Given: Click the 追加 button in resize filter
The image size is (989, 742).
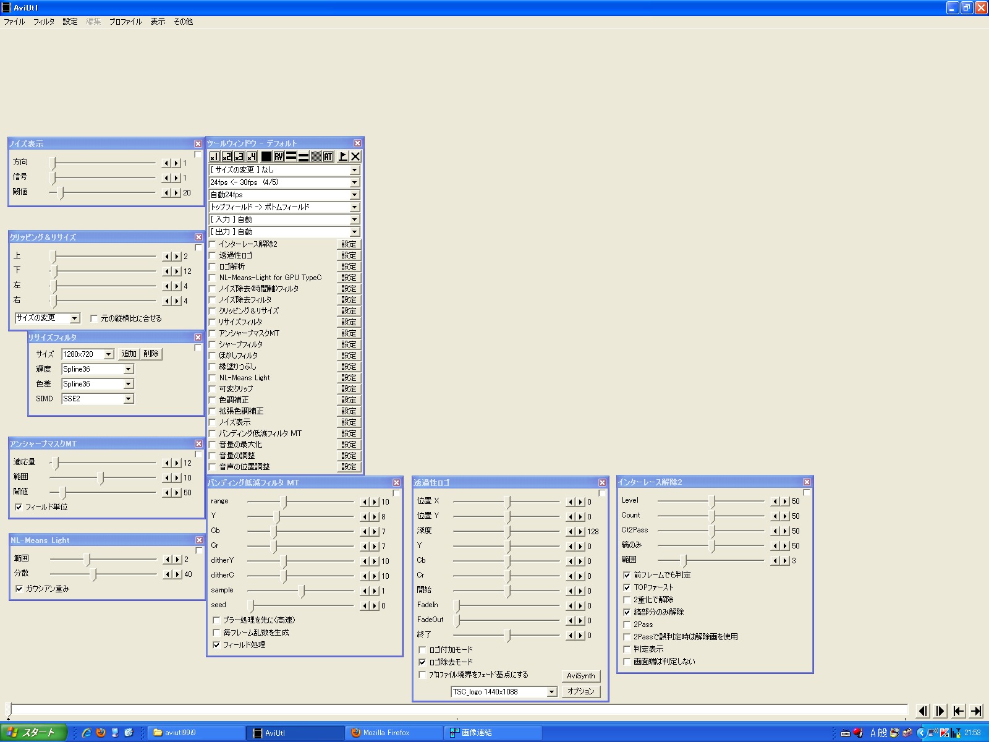Looking at the screenshot, I should 129,354.
